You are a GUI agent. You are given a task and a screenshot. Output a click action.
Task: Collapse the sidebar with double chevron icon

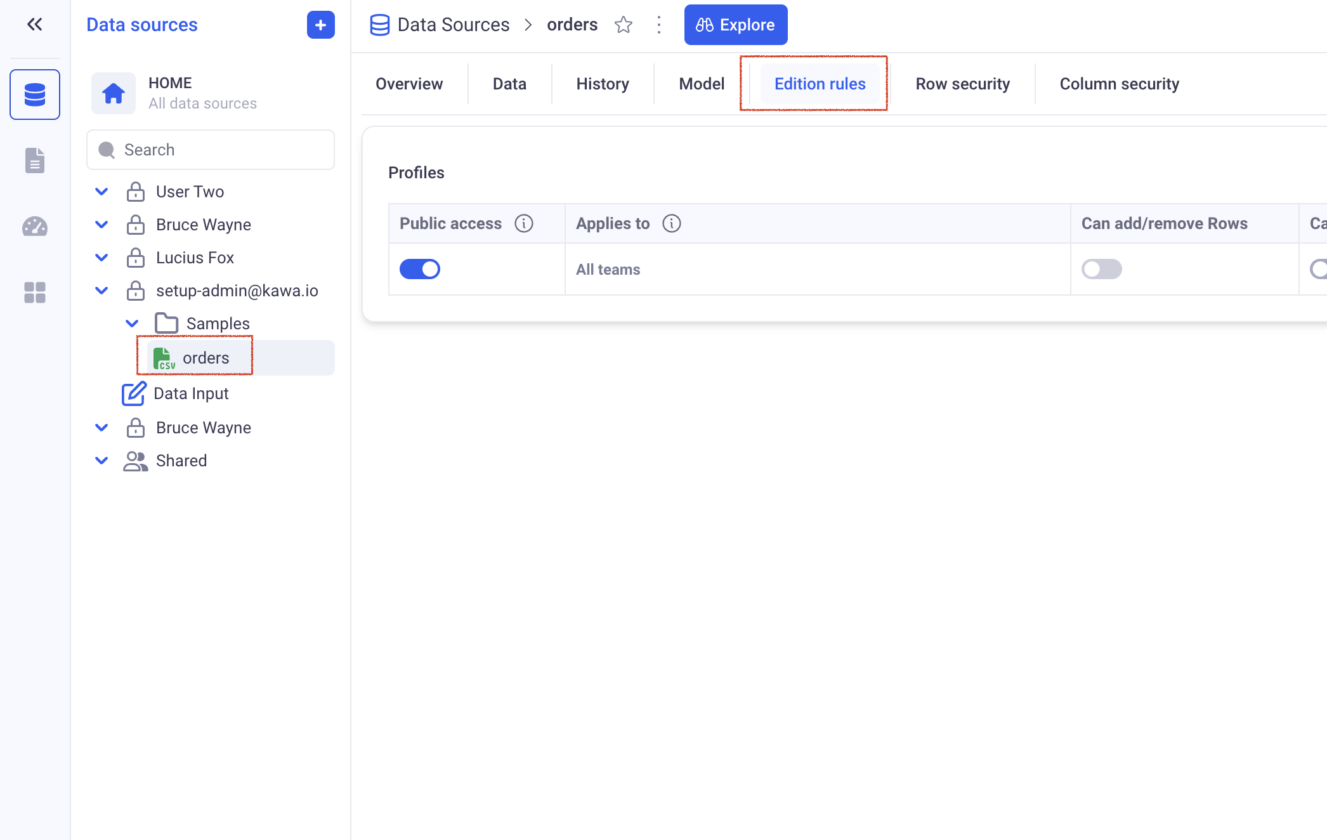pyautogui.click(x=35, y=25)
